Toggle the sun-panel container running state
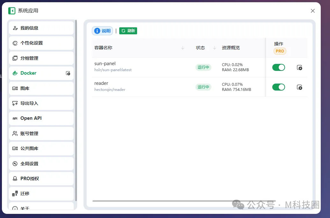 [278, 67]
